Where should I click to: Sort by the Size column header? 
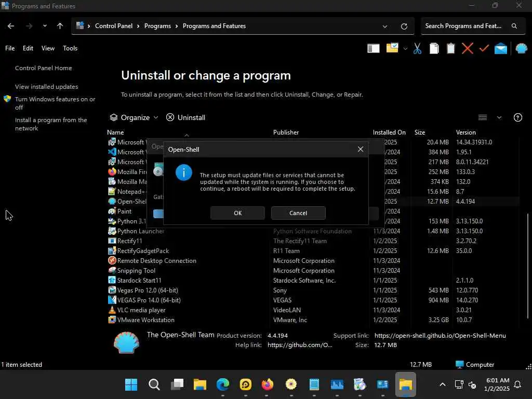(x=420, y=132)
